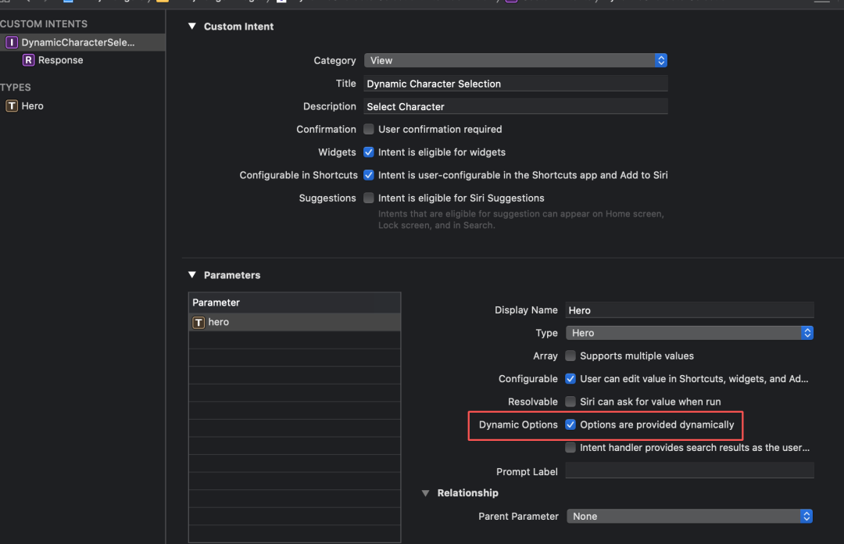Collapse the Custom Intent section triangle
The height and width of the screenshot is (544, 844).
pos(192,27)
